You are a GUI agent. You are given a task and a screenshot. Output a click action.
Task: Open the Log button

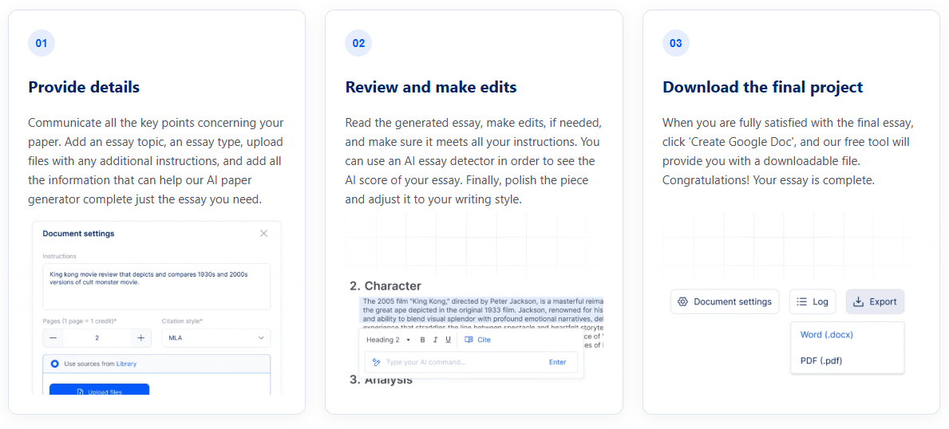[x=813, y=301]
